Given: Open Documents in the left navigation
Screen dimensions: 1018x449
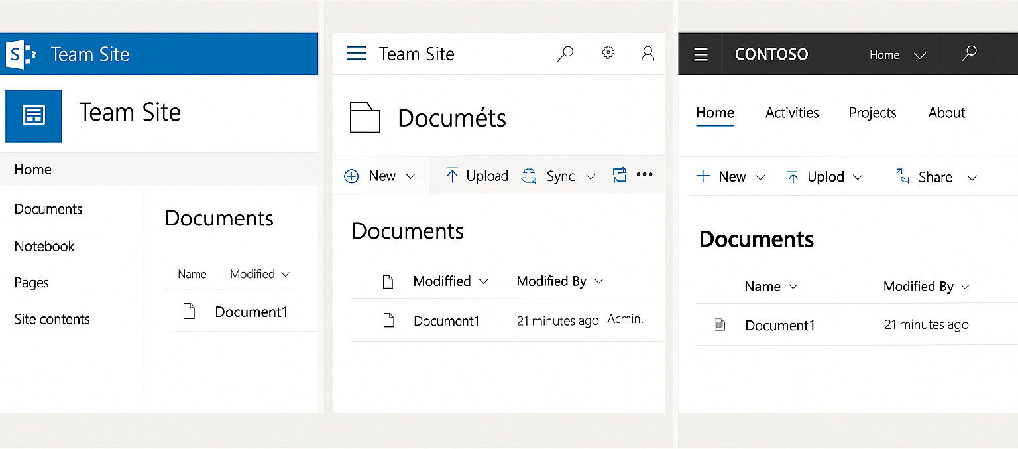Looking at the screenshot, I should click(x=48, y=209).
